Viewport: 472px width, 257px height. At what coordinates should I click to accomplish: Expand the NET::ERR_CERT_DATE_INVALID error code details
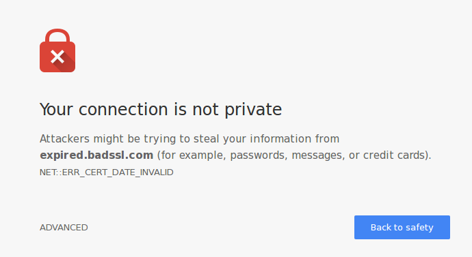pyautogui.click(x=107, y=172)
